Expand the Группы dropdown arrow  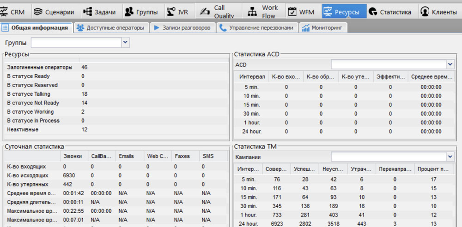click(x=125, y=43)
